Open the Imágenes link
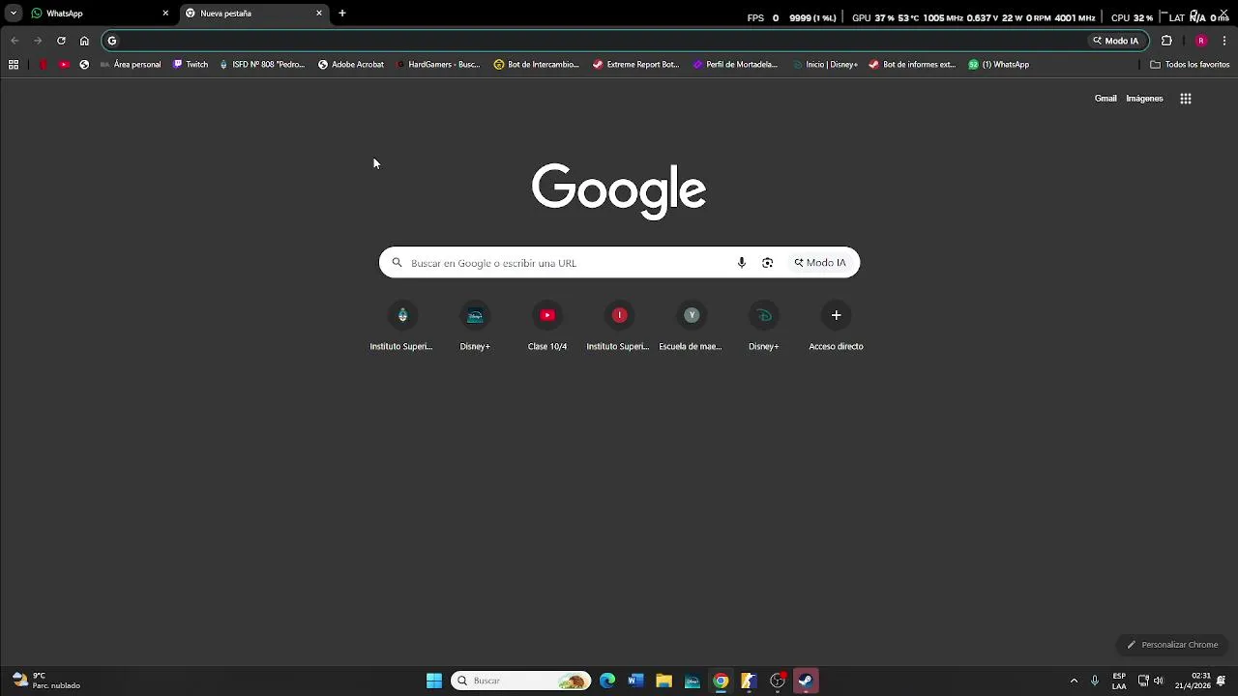This screenshot has height=696, width=1238. point(1144,99)
